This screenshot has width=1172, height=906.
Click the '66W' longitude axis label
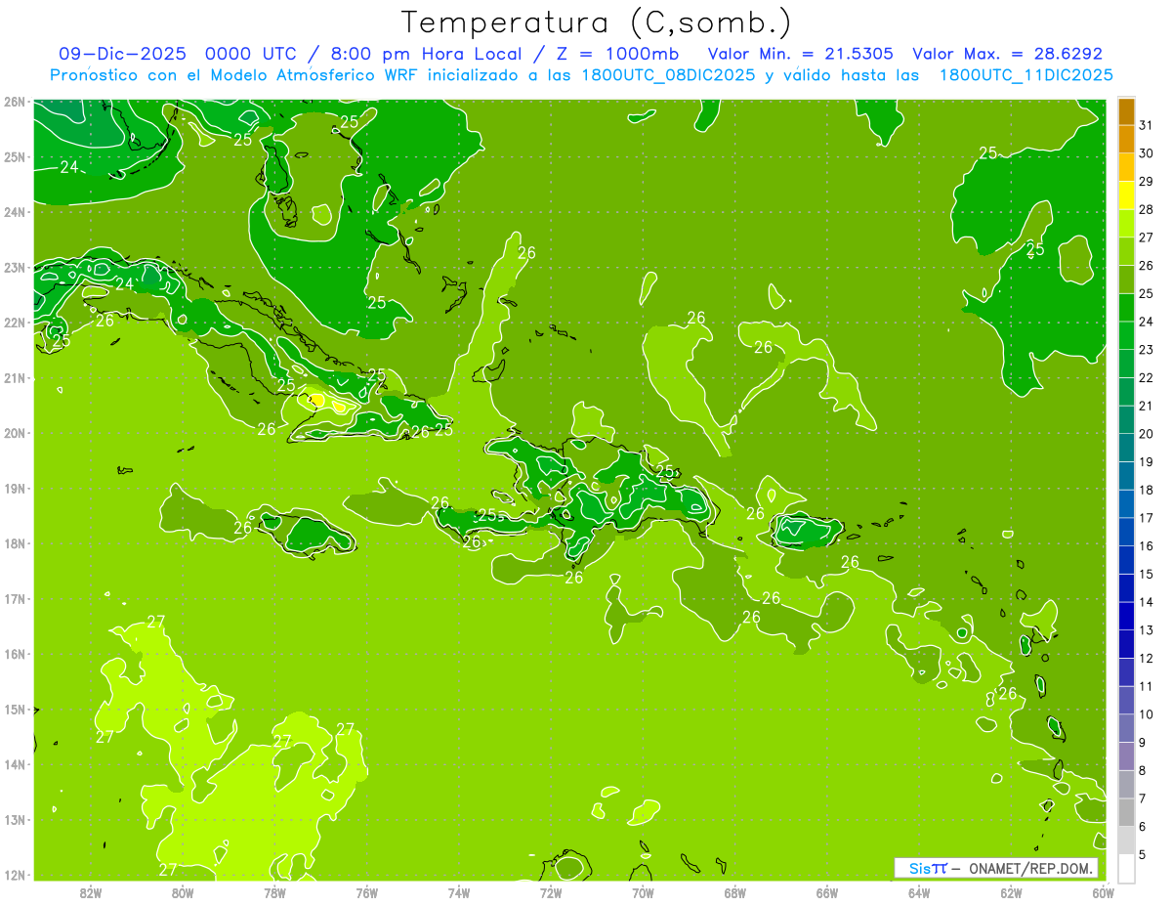point(826,892)
